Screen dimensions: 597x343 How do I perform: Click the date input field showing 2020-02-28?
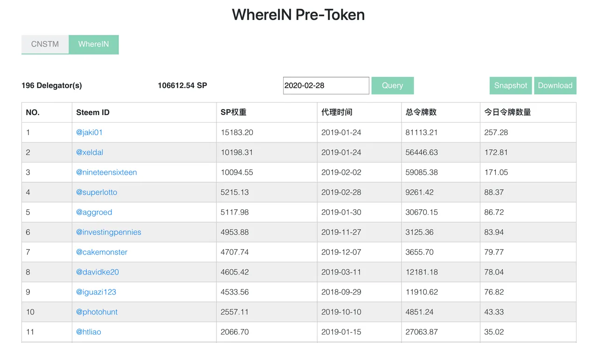(326, 85)
